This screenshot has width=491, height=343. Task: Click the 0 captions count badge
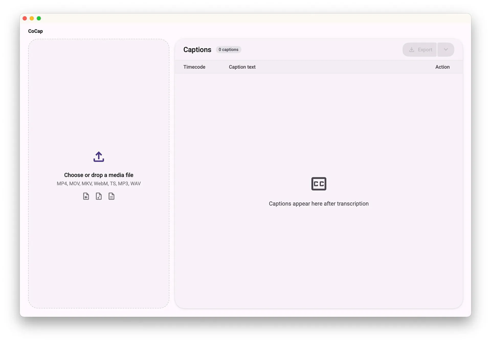click(228, 50)
